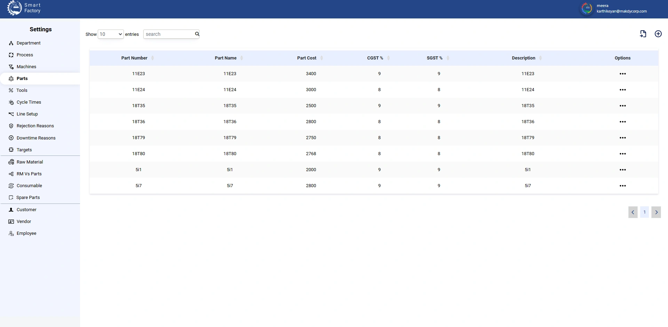Viewport: 668px width, 327px height.
Task: Open Cycle Times settings
Action: point(29,102)
